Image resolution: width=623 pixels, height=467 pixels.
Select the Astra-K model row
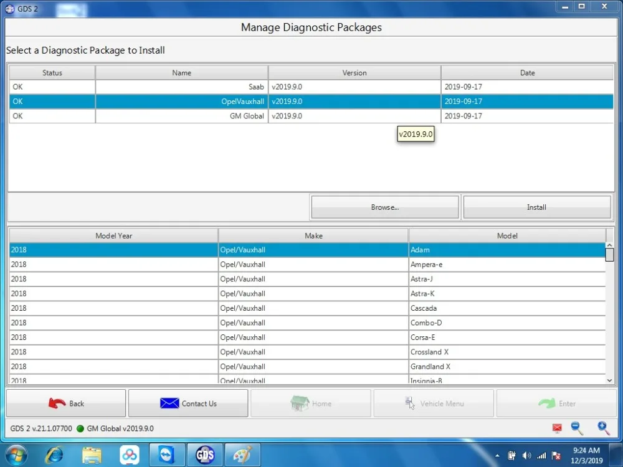tap(307, 293)
